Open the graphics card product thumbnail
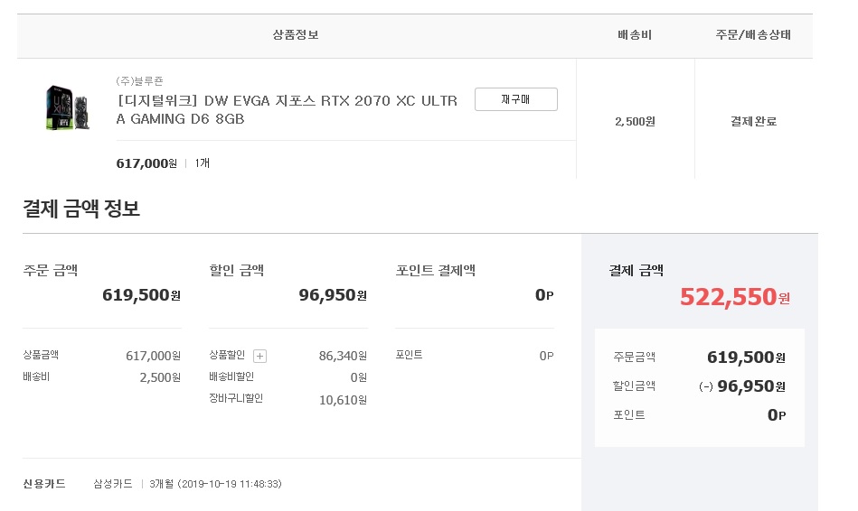 67,107
